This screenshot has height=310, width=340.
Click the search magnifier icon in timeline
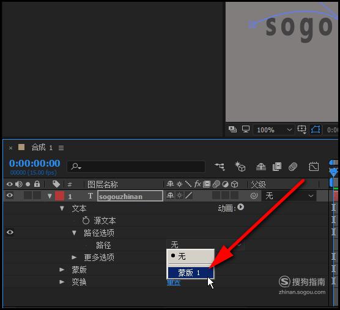[76, 167]
